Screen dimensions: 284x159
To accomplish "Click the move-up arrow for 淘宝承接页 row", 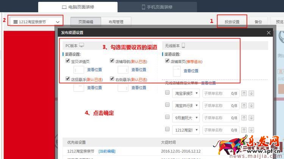I will (x=244, y=93).
